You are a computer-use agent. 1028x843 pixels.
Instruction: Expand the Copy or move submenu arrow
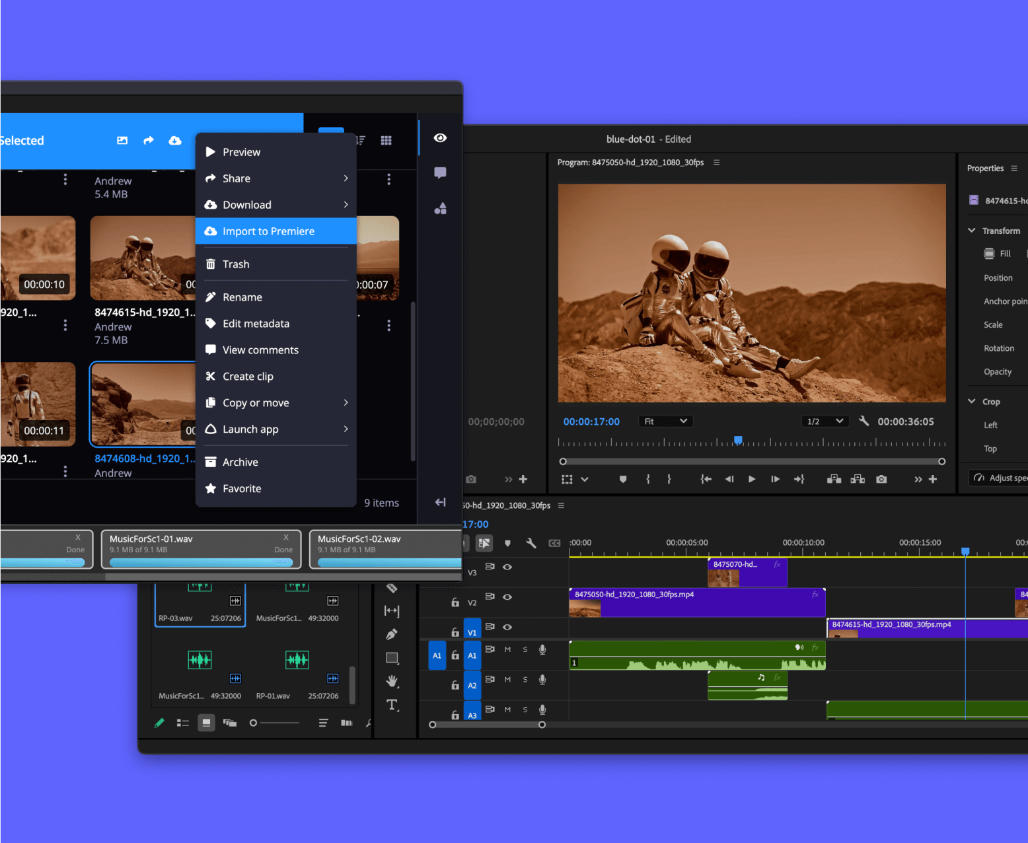[x=346, y=403]
